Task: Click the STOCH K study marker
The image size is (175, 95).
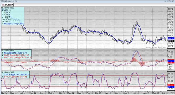Action: pos(3,75)
